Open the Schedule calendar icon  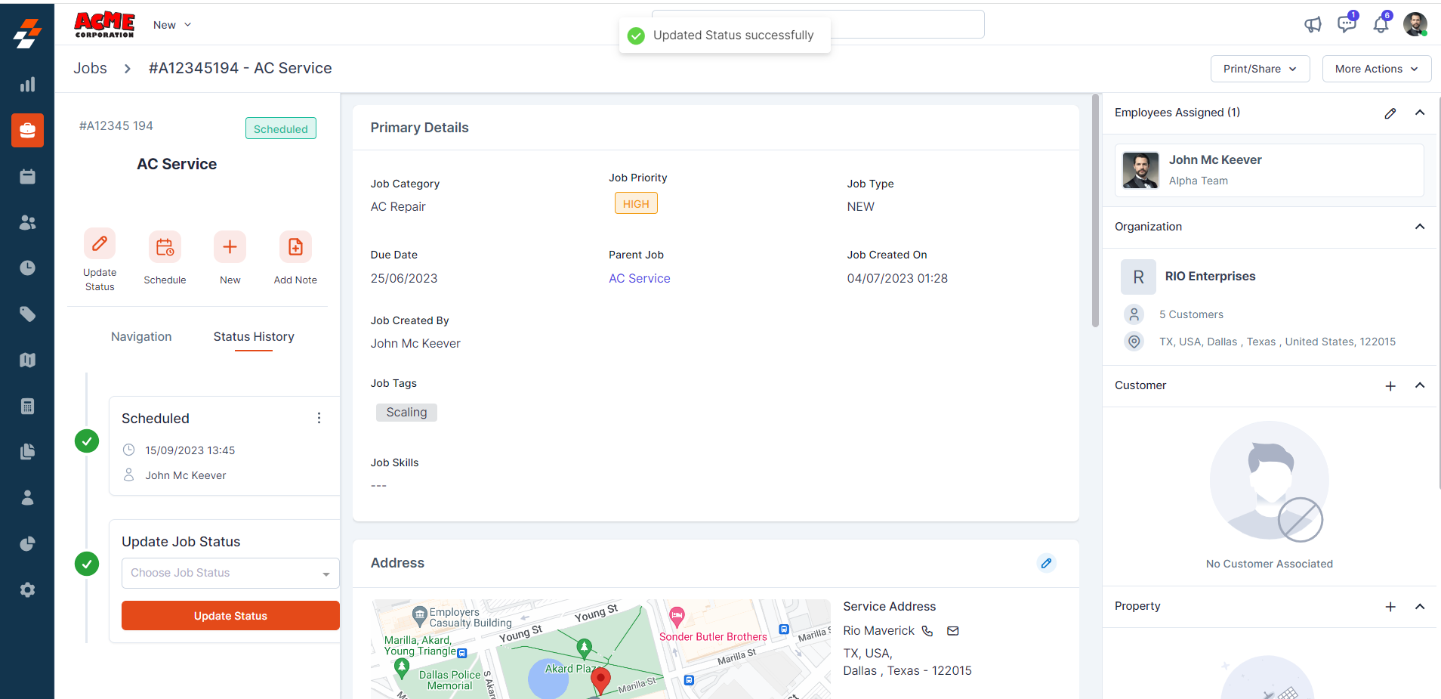click(x=165, y=247)
